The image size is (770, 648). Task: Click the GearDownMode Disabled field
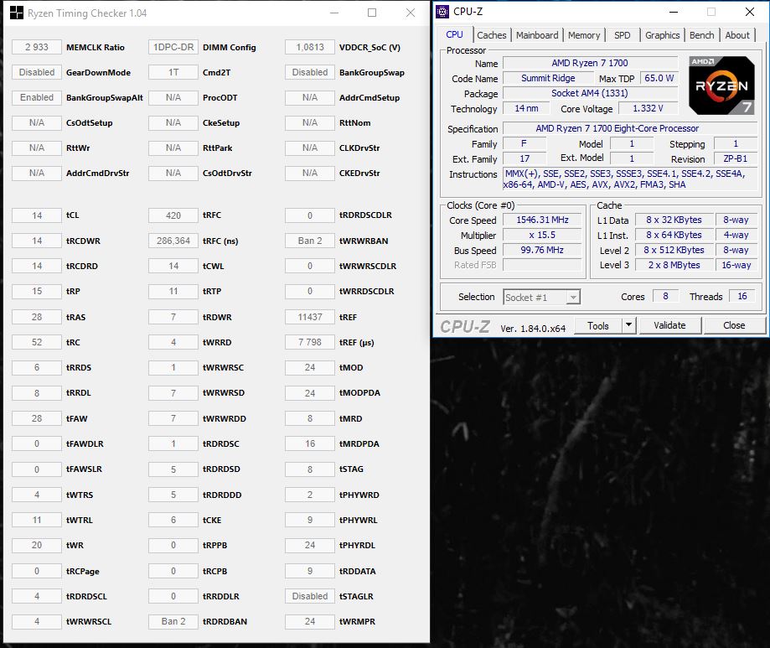coord(37,72)
